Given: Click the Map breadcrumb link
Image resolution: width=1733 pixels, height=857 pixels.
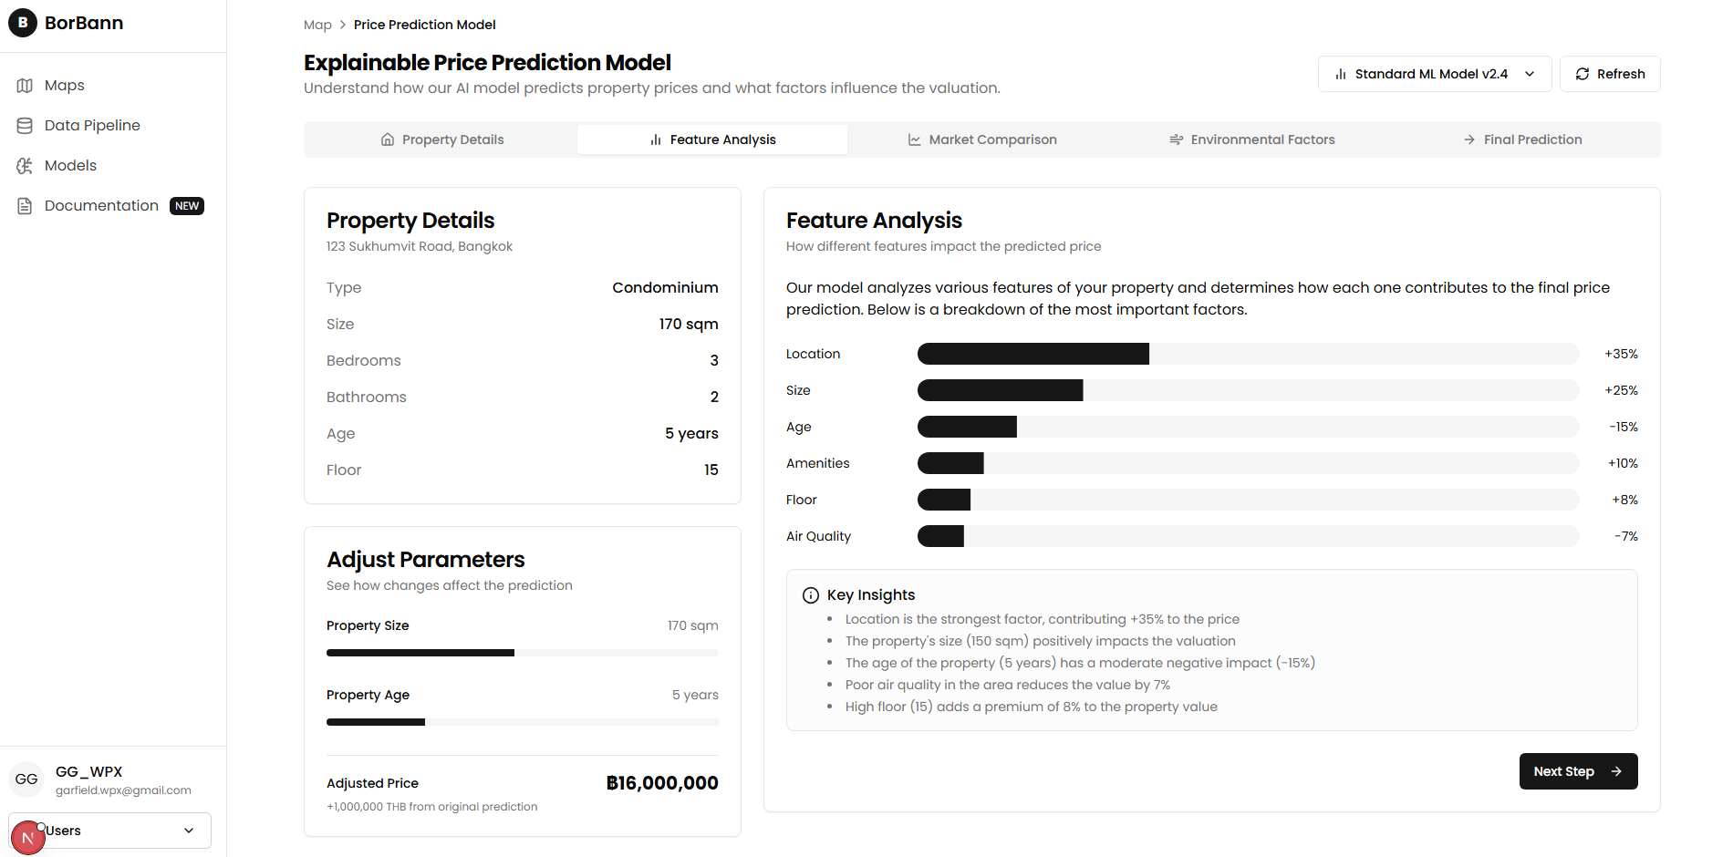Looking at the screenshot, I should click(x=317, y=25).
